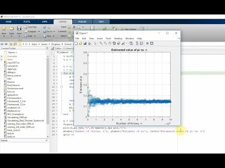Image resolution: width=225 pixels, height=168 pixels.
Task: Expand the html folder tree node
Action: point(1,60)
